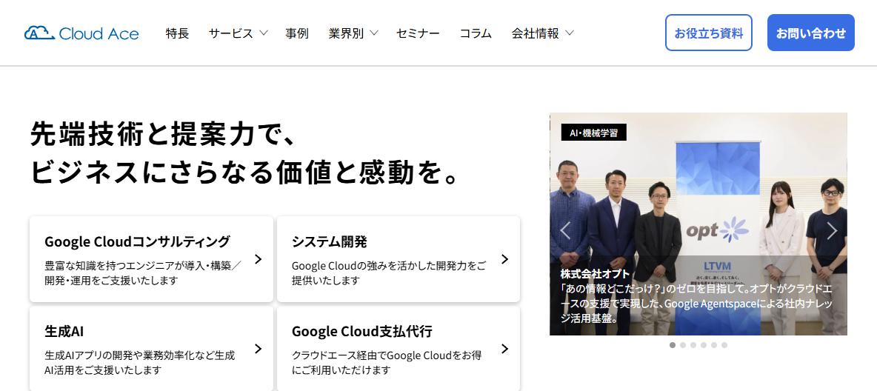Select third carousel pagination dot
This screenshot has height=391, width=877.
(x=693, y=345)
